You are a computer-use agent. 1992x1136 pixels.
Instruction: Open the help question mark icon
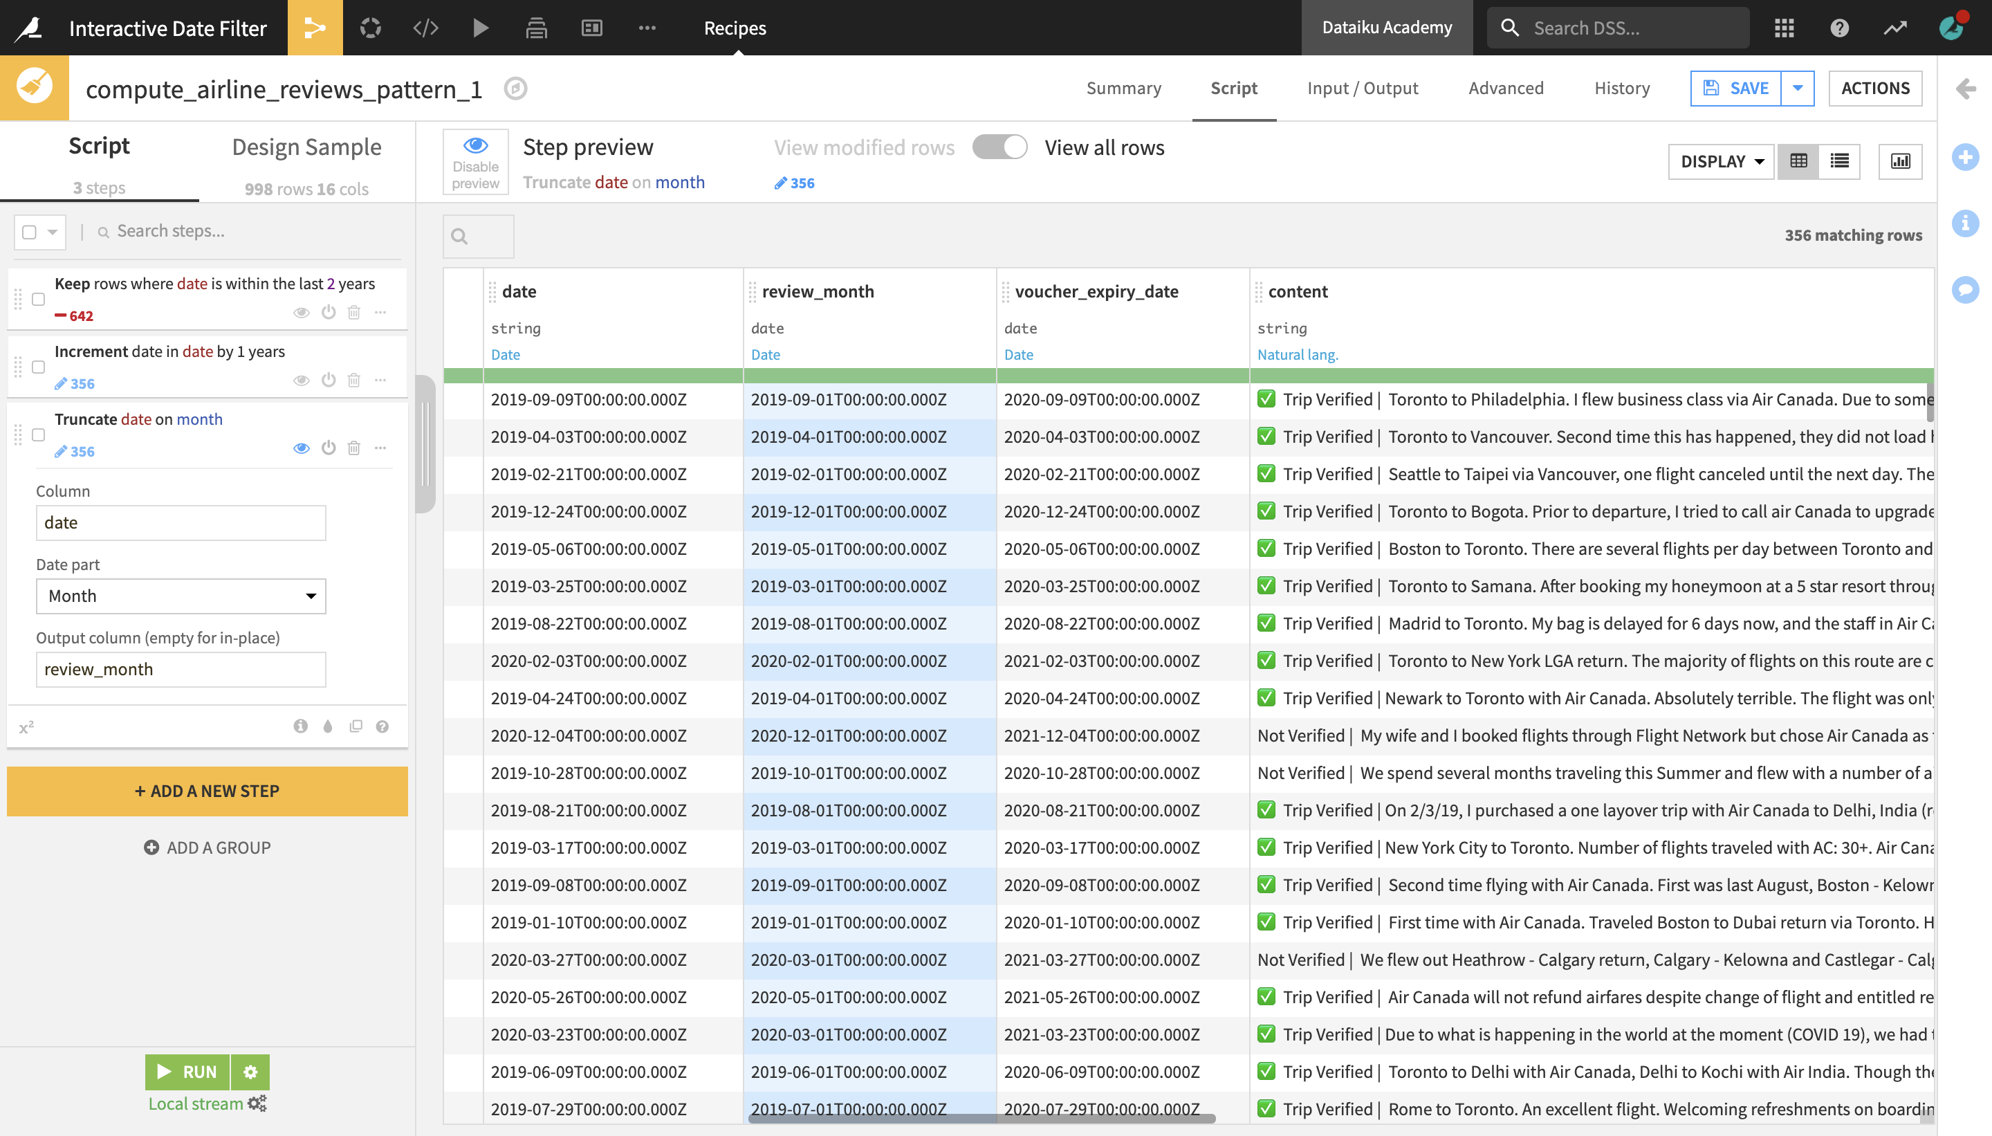pyautogui.click(x=1839, y=28)
